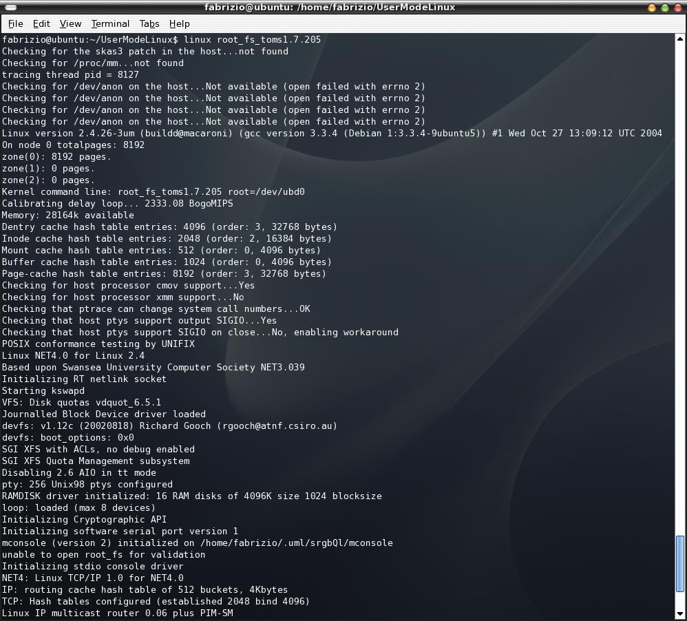687x621 pixels.
Task: Click 'Disabling 2.6 AIO in tt mode' line
Action: (79, 473)
